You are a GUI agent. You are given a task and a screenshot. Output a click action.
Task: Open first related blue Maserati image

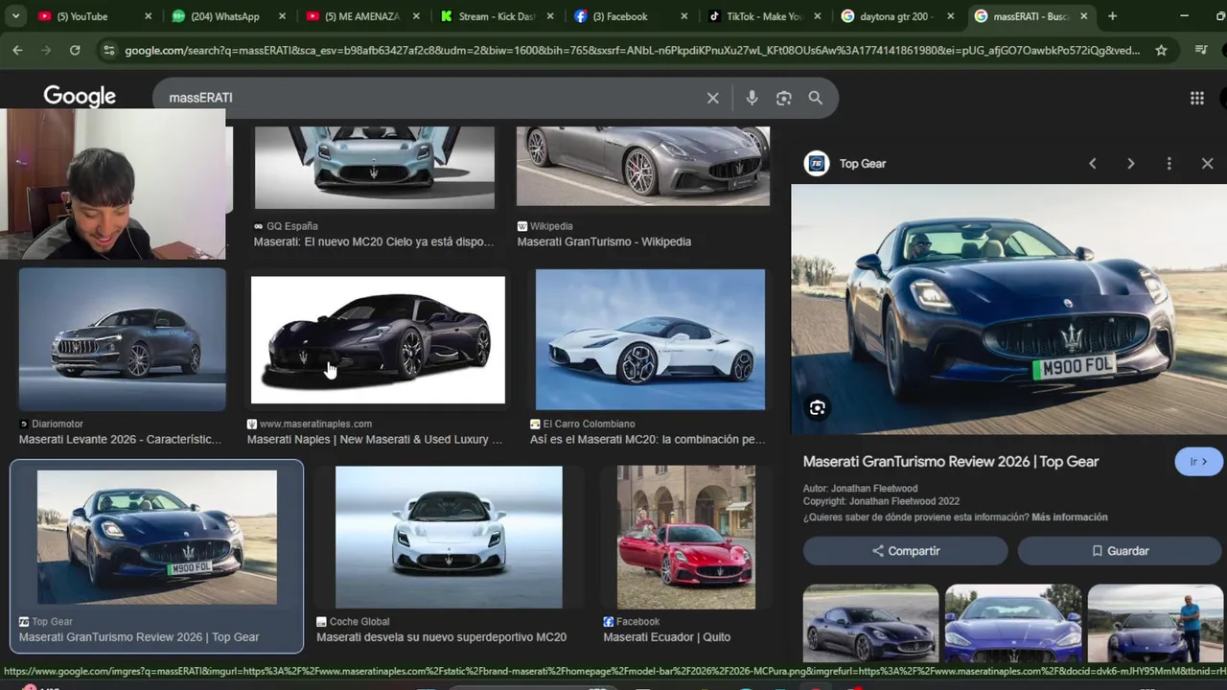[x=870, y=624]
